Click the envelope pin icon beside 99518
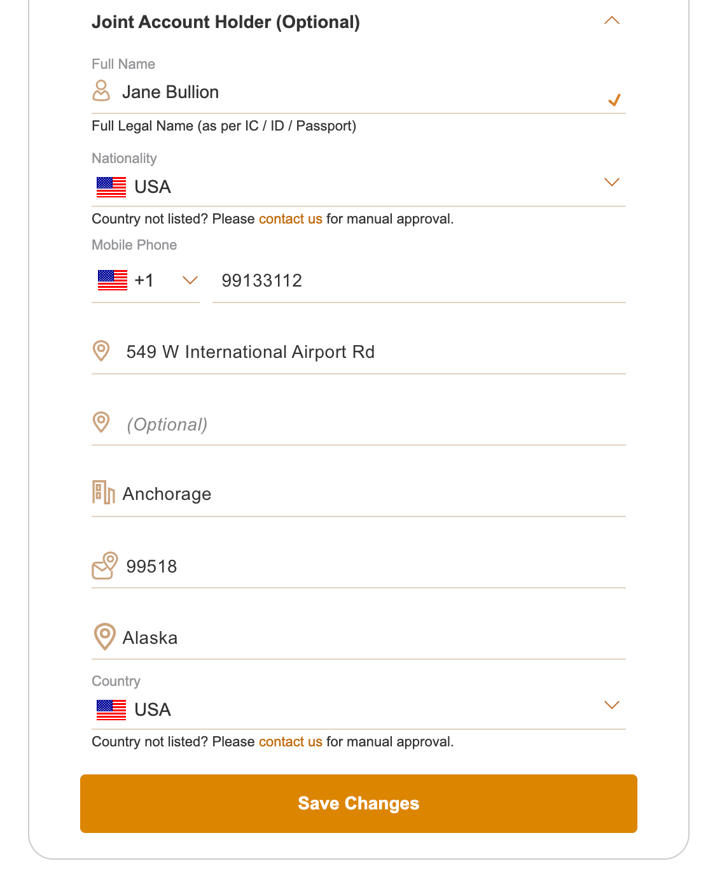 pyautogui.click(x=105, y=566)
